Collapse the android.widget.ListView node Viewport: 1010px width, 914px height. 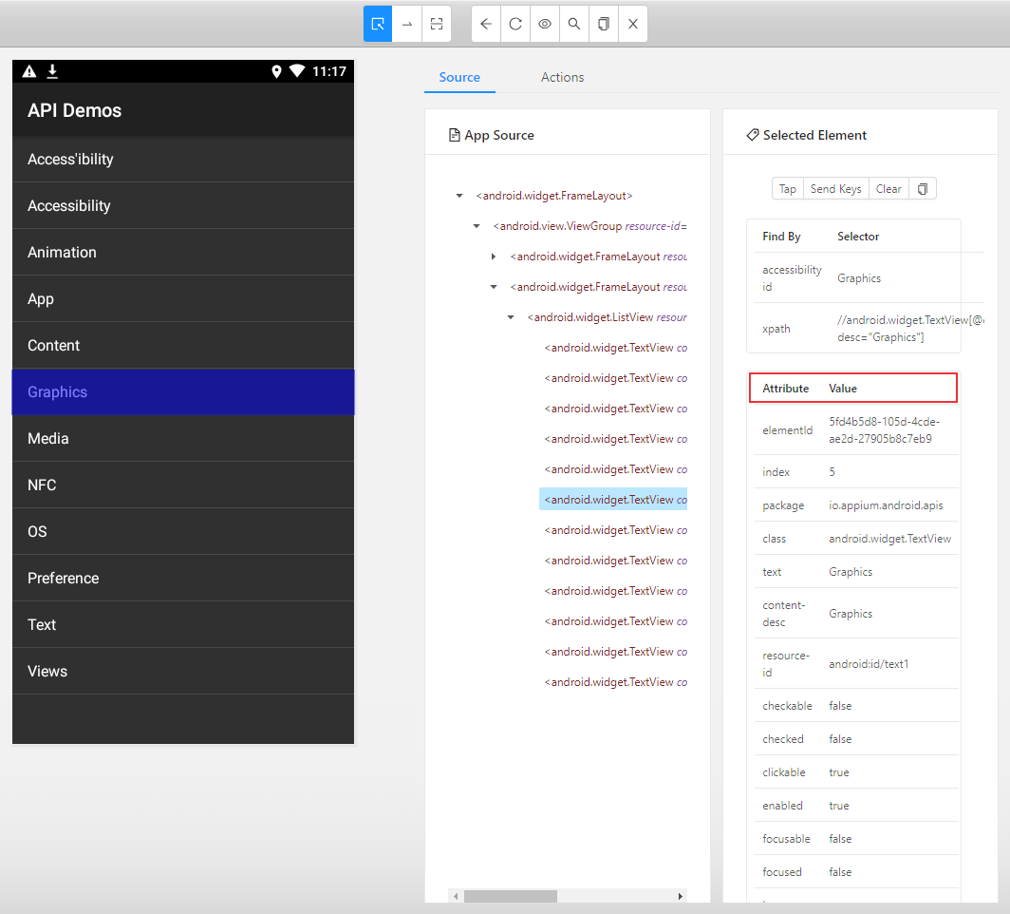tap(511, 317)
